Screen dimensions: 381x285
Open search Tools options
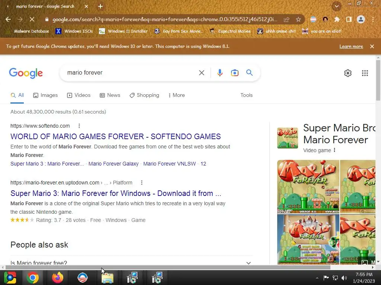point(246,95)
